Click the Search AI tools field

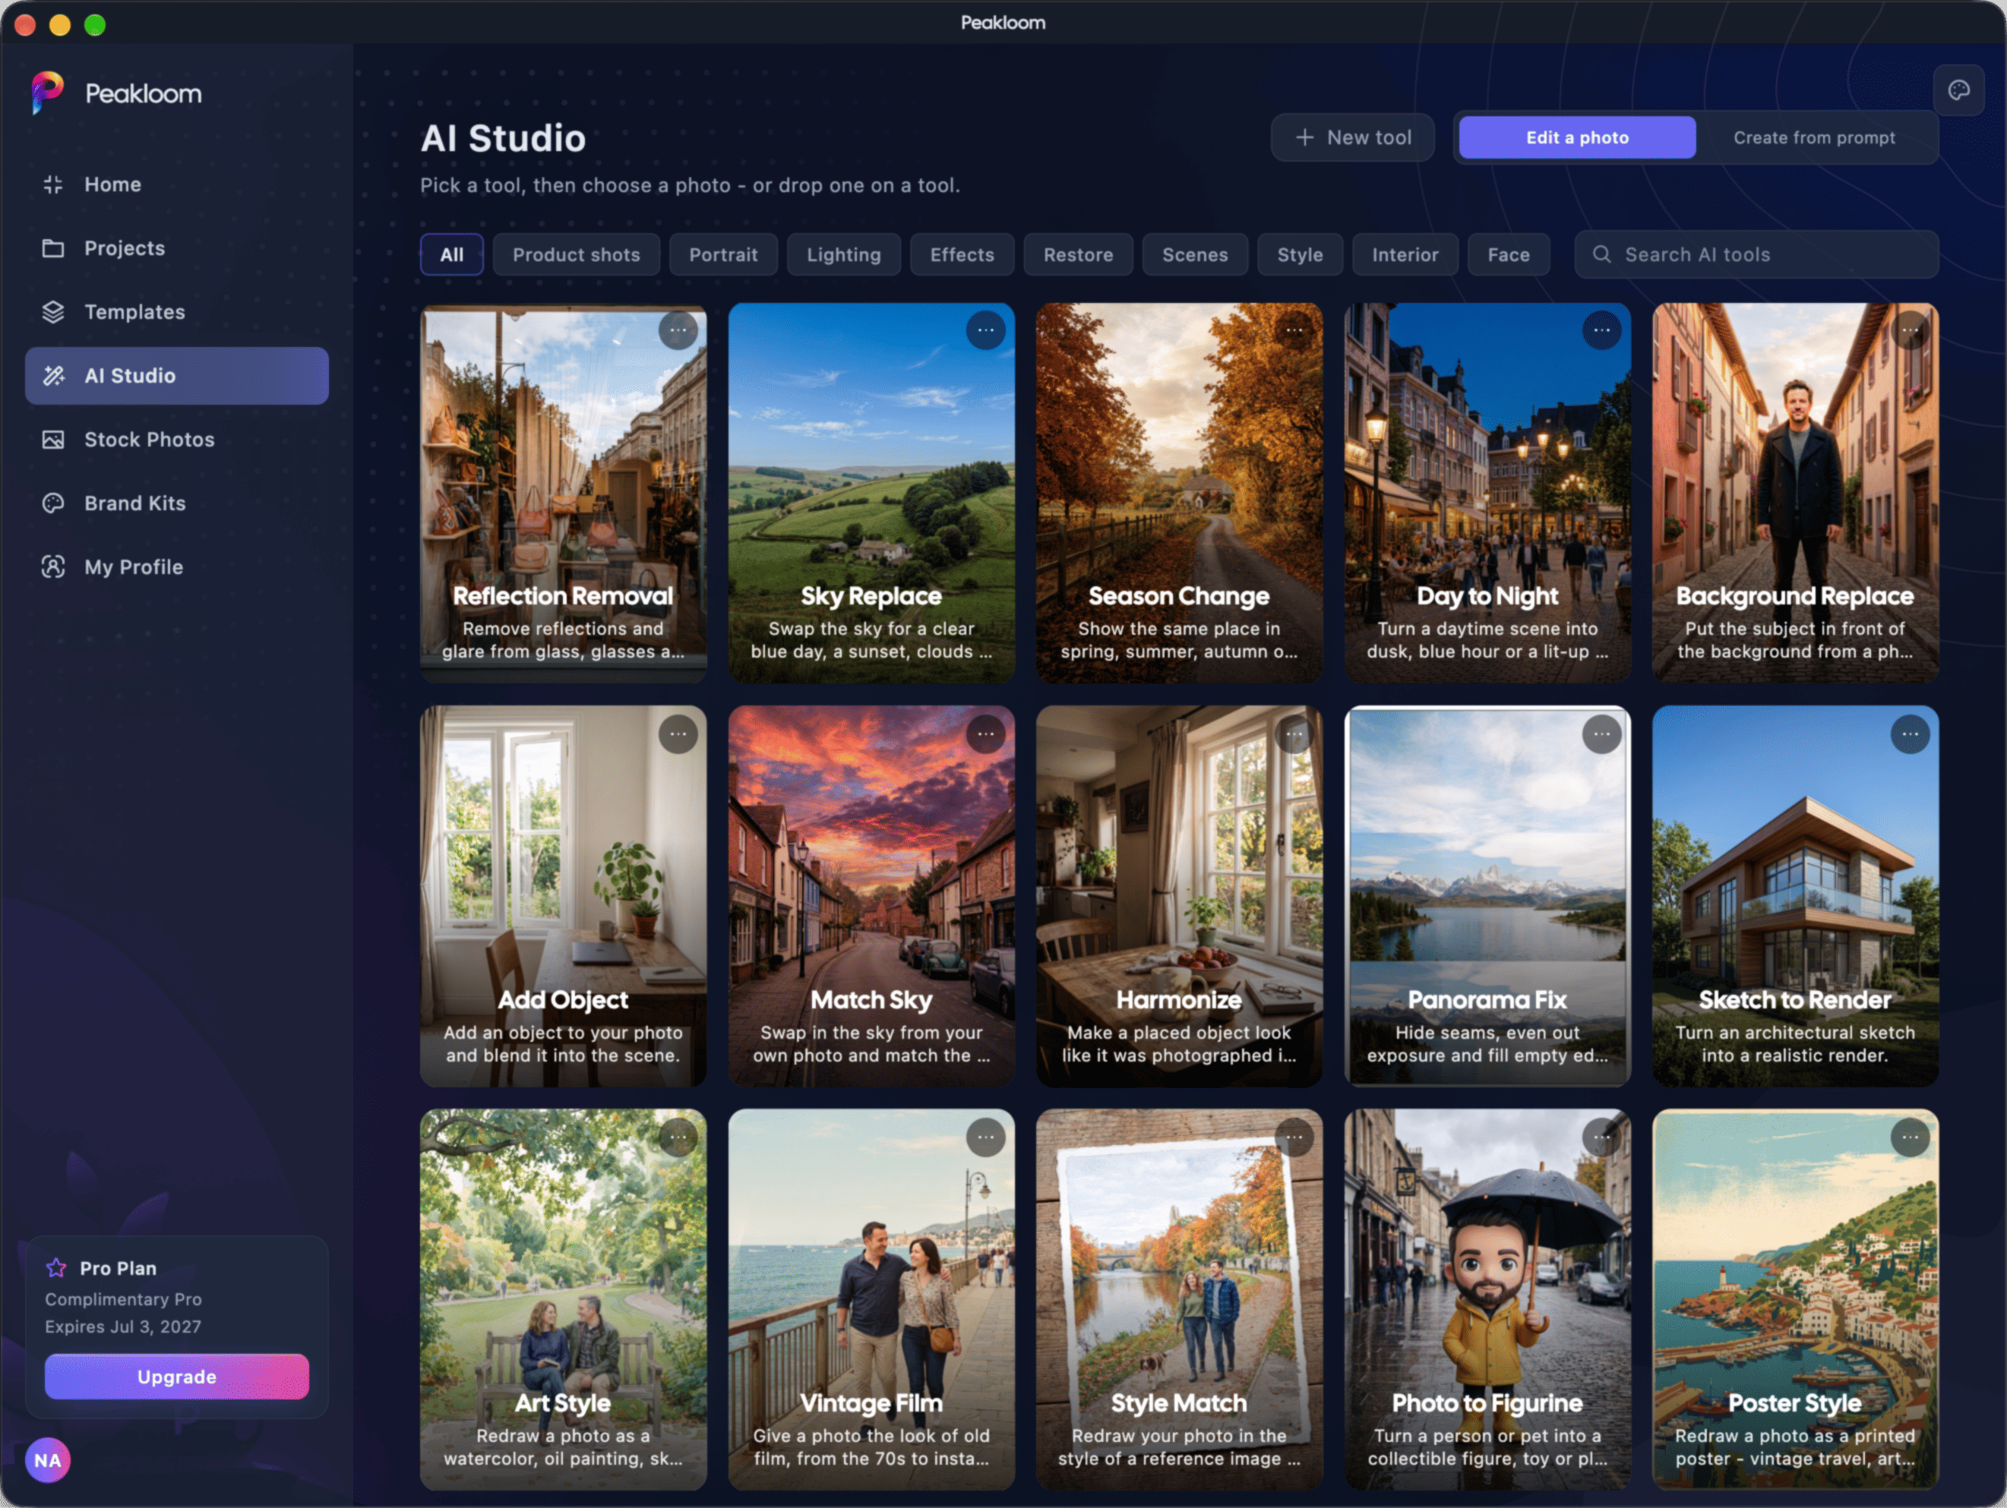tap(1756, 255)
